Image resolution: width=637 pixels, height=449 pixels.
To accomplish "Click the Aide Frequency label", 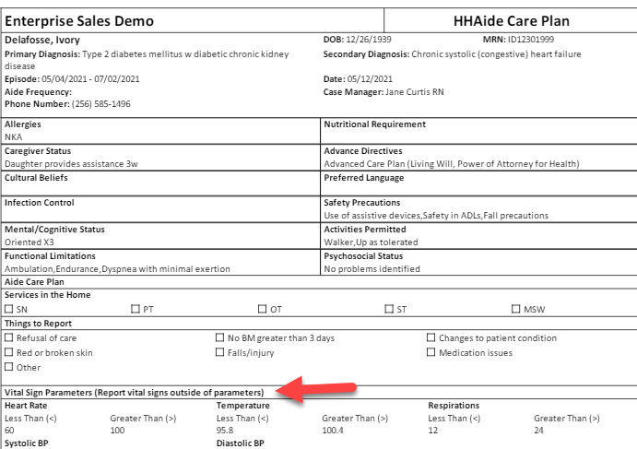I will tap(38, 92).
